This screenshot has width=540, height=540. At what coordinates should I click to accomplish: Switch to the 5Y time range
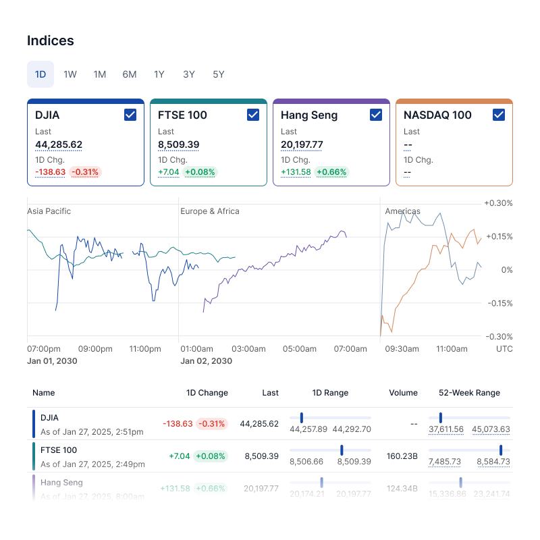click(219, 74)
